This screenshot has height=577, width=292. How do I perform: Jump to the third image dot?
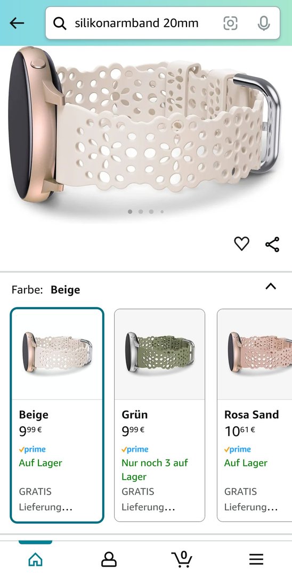coord(151,212)
